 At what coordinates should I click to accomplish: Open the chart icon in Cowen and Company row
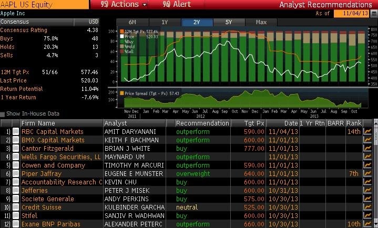367,165
